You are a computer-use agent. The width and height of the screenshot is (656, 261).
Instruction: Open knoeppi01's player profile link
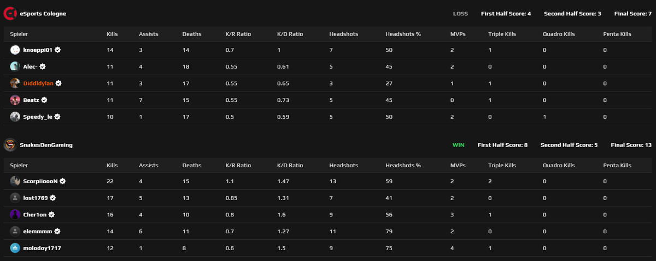click(x=38, y=50)
